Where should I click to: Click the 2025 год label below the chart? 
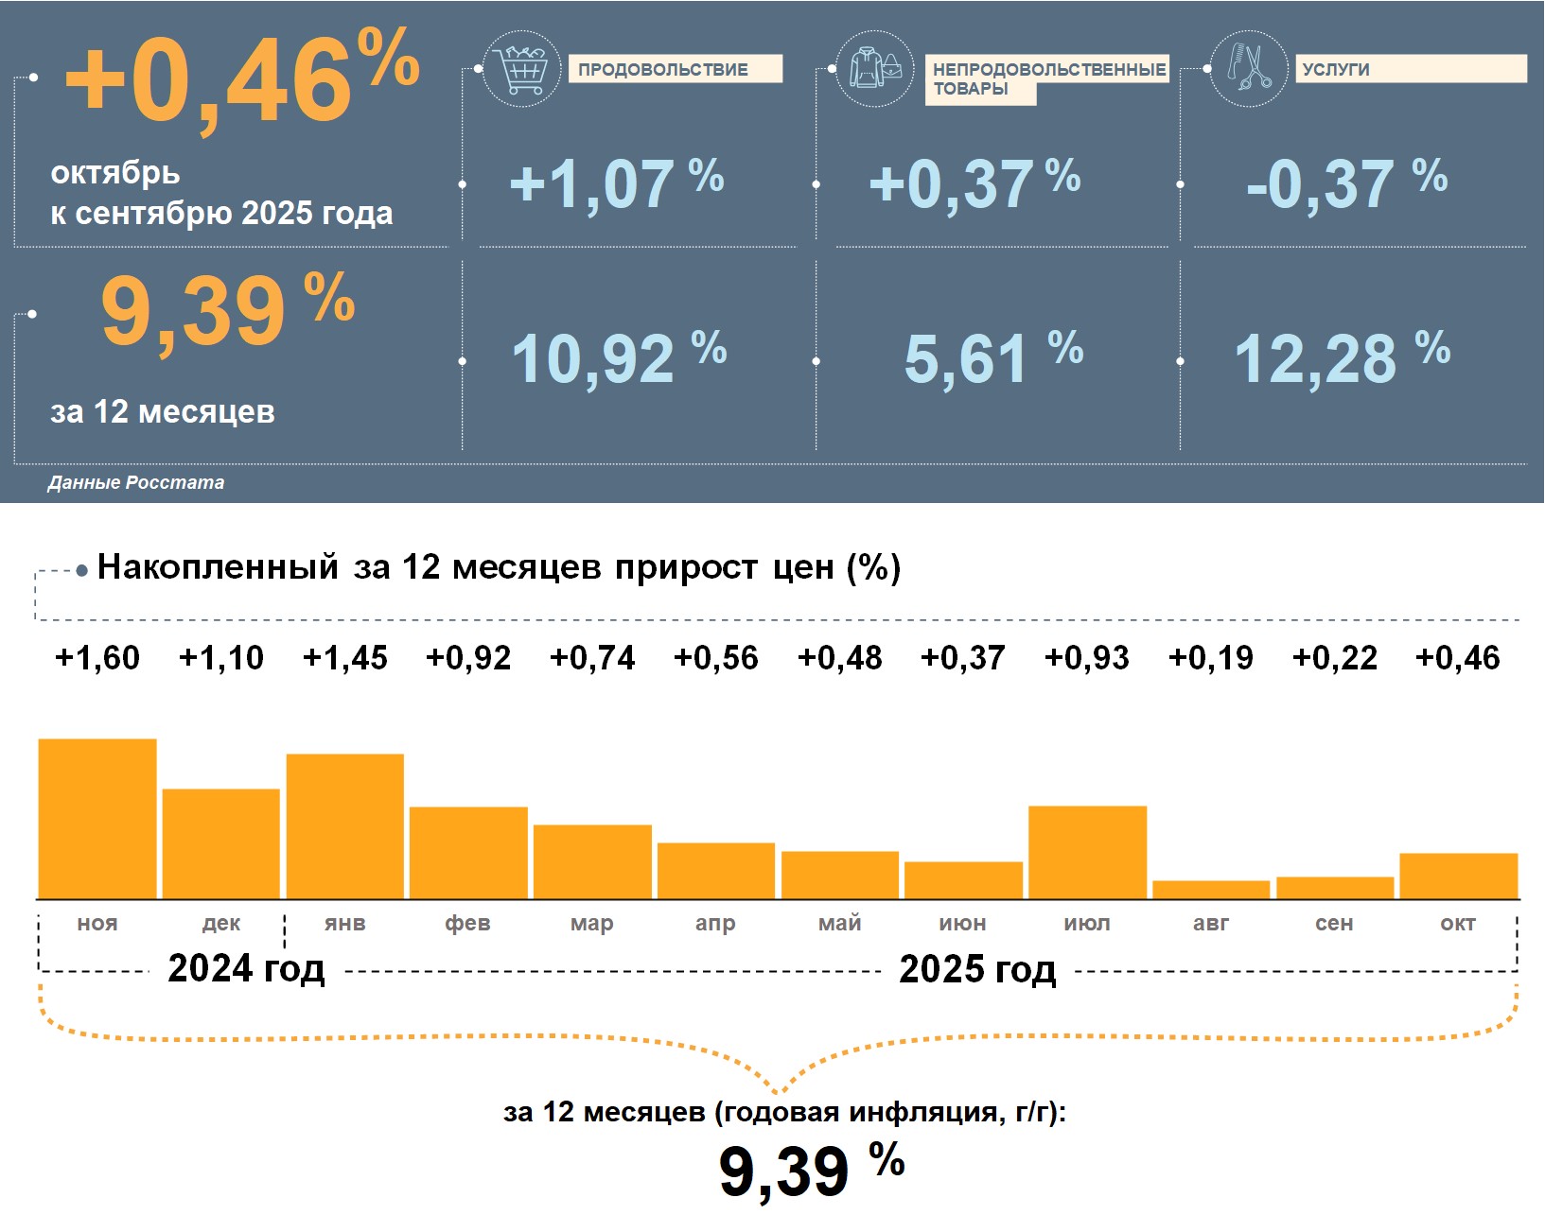tap(977, 969)
